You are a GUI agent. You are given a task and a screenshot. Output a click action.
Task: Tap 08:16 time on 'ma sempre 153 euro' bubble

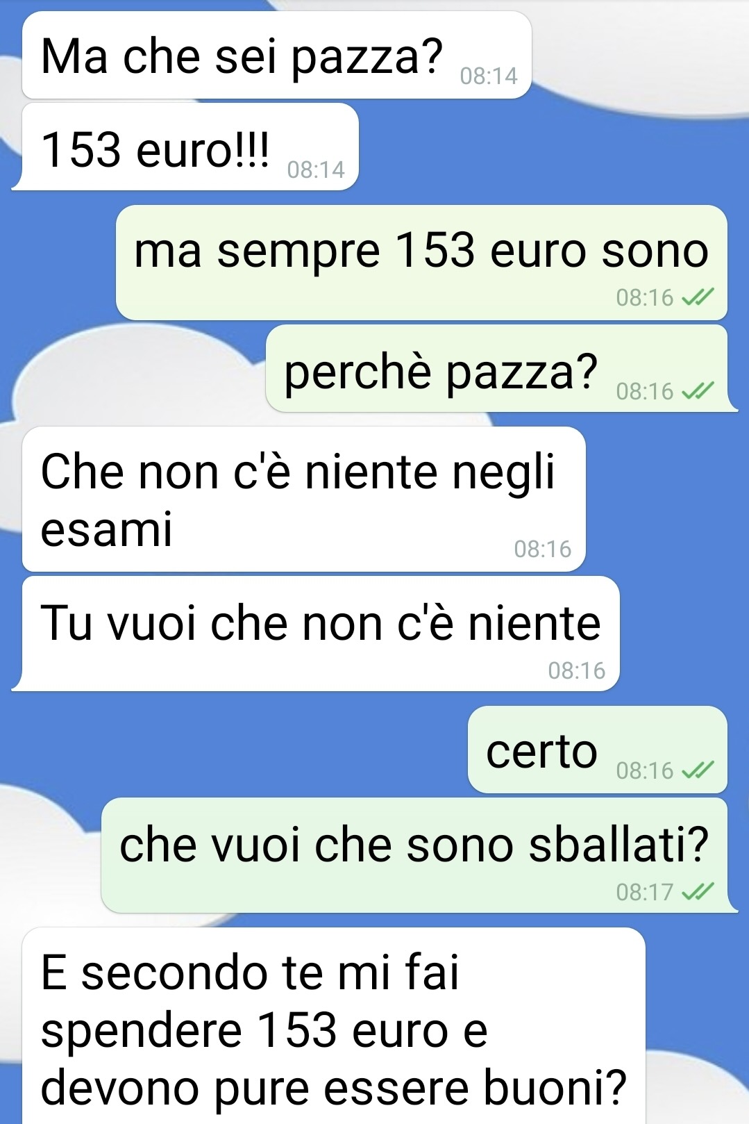pyautogui.click(x=645, y=297)
